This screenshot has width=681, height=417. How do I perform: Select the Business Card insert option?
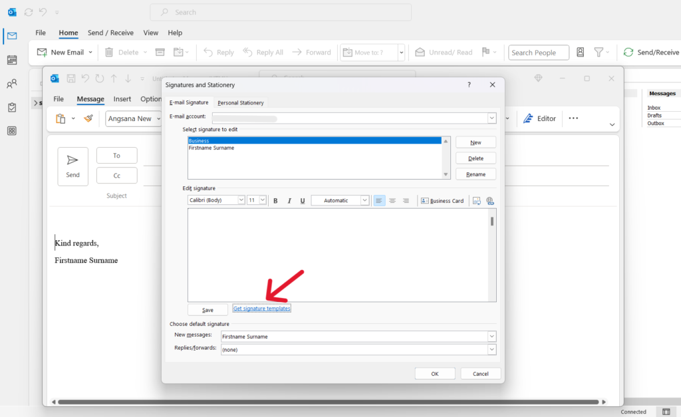point(442,200)
